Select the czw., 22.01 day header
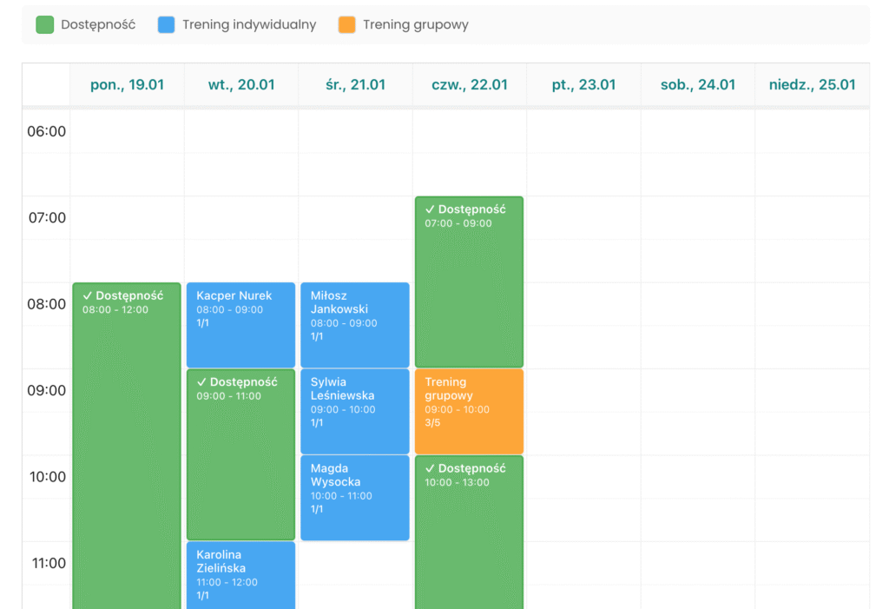 tap(470, 84)
